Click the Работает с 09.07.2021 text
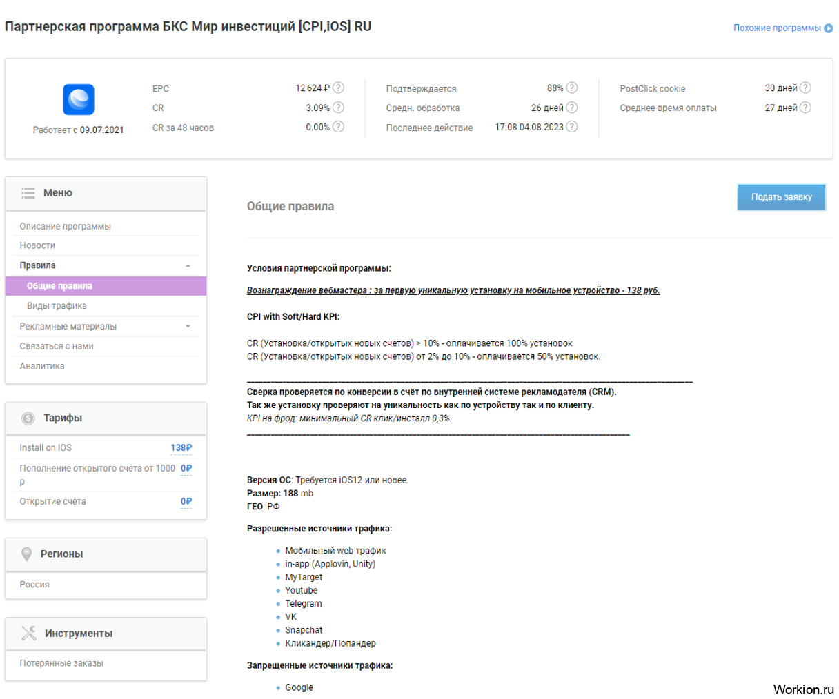Image resolution: width=839 pixels, height=699 pixels. coord(79,130)
